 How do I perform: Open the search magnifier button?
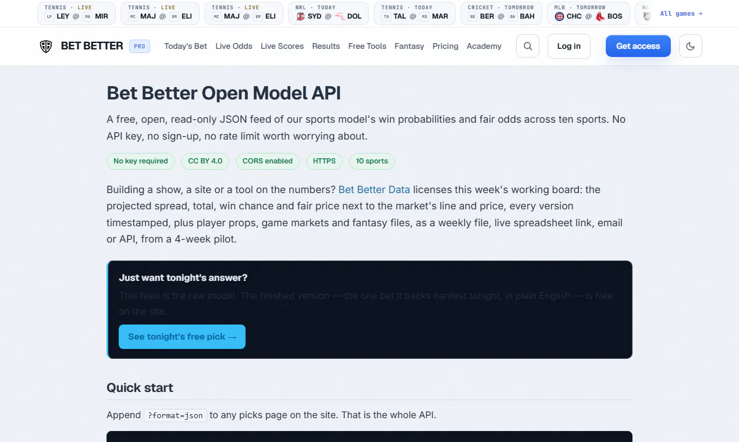[528, 46]
